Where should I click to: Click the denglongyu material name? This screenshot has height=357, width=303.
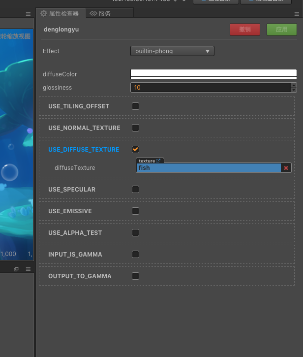click(x=61, y=30)
